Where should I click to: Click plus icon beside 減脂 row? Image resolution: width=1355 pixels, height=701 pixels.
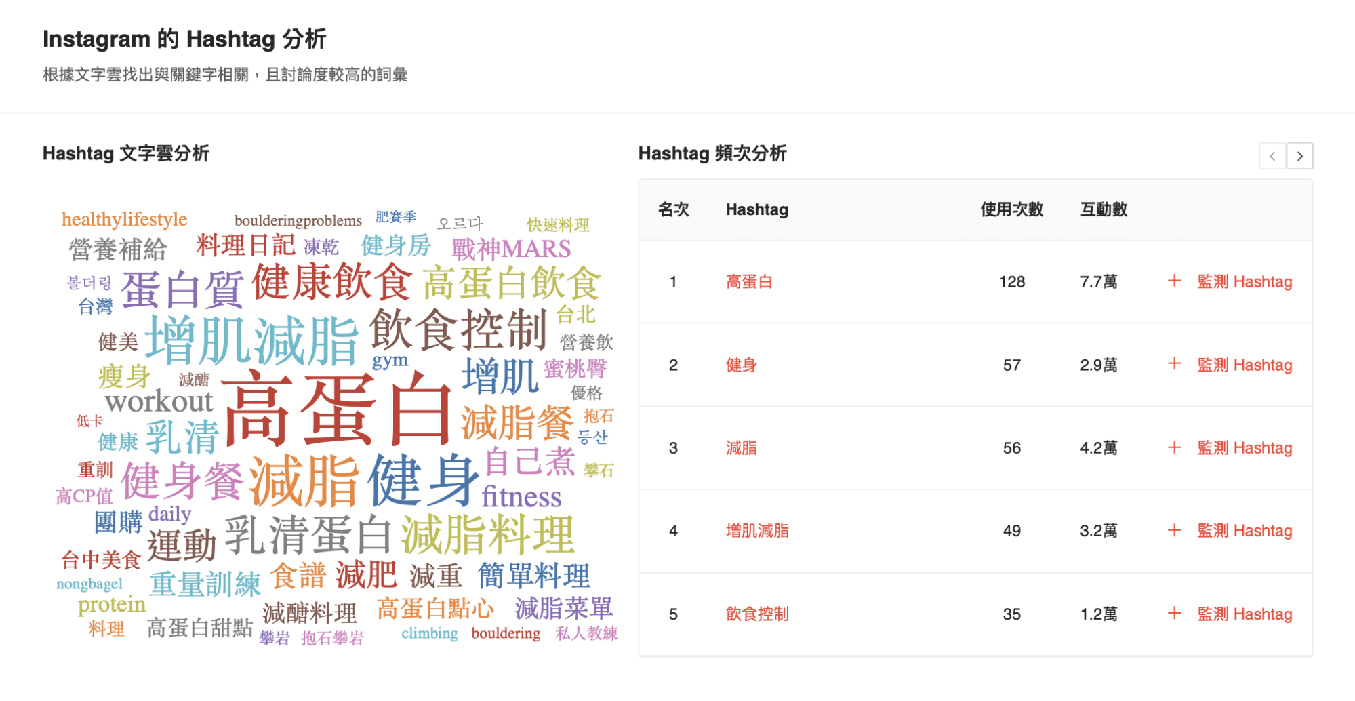[1174, 447]
